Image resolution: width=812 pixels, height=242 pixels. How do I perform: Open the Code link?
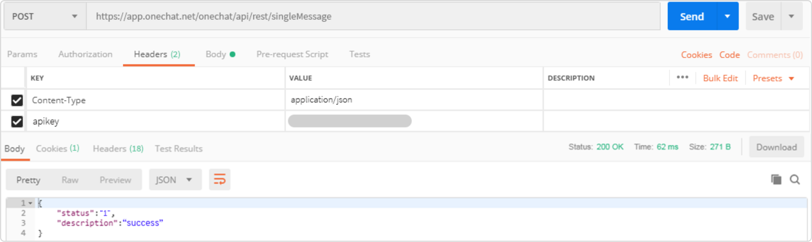[729, 55]
